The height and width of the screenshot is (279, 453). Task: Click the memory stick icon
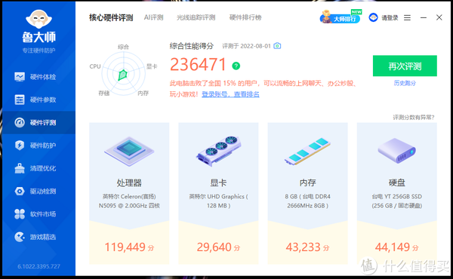coord(307,151)
